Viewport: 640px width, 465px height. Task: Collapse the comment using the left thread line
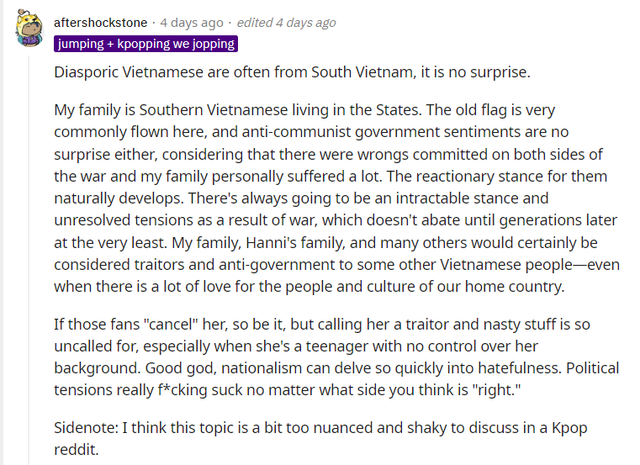coord(30,252)
